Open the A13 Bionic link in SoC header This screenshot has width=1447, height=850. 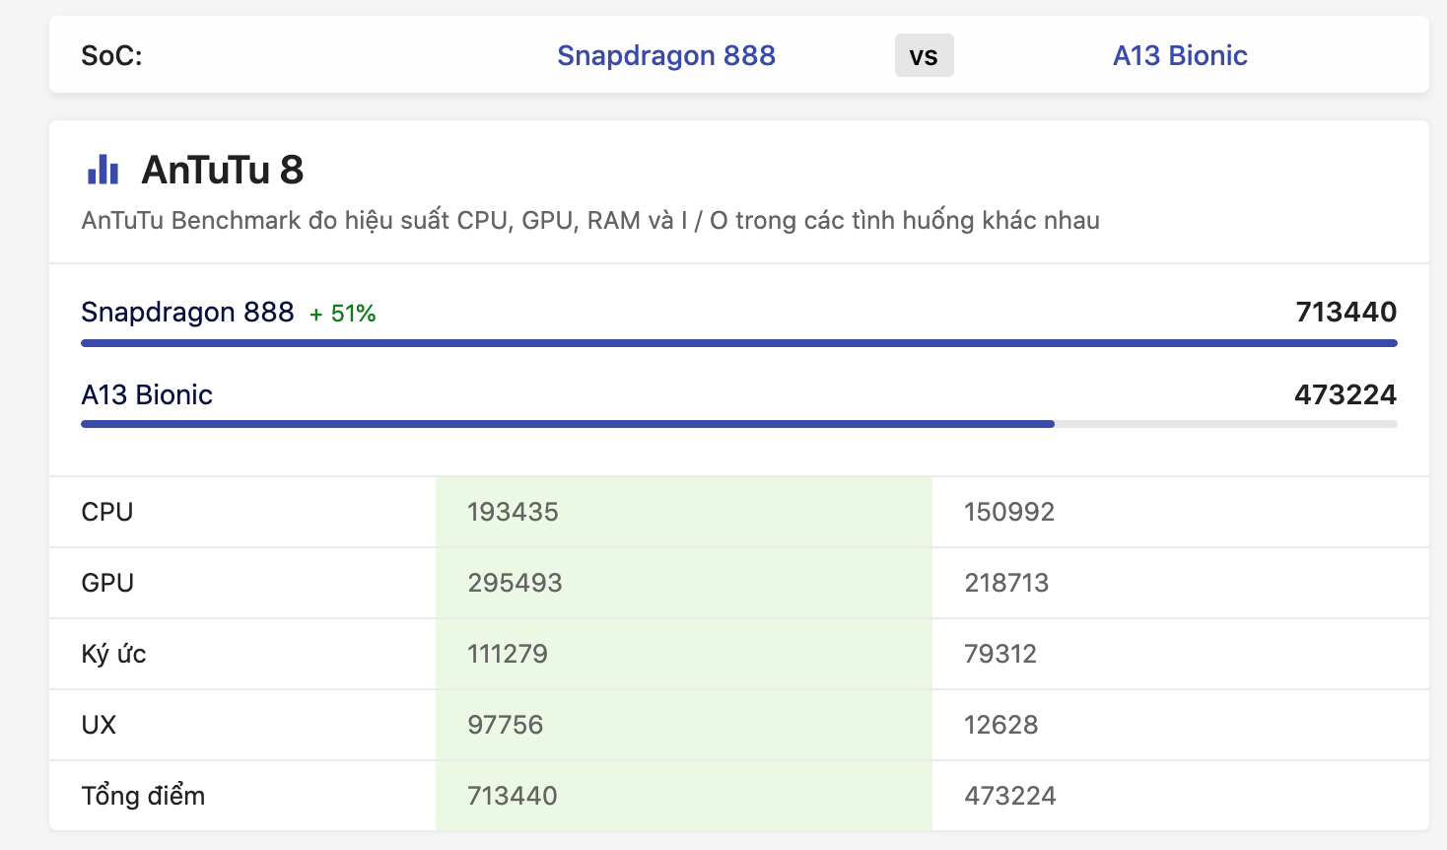1180,55
